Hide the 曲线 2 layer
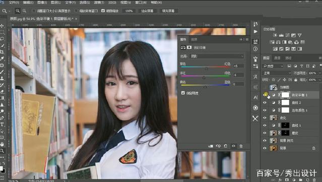This screenshot has height=182, width=322. (265, 103)
